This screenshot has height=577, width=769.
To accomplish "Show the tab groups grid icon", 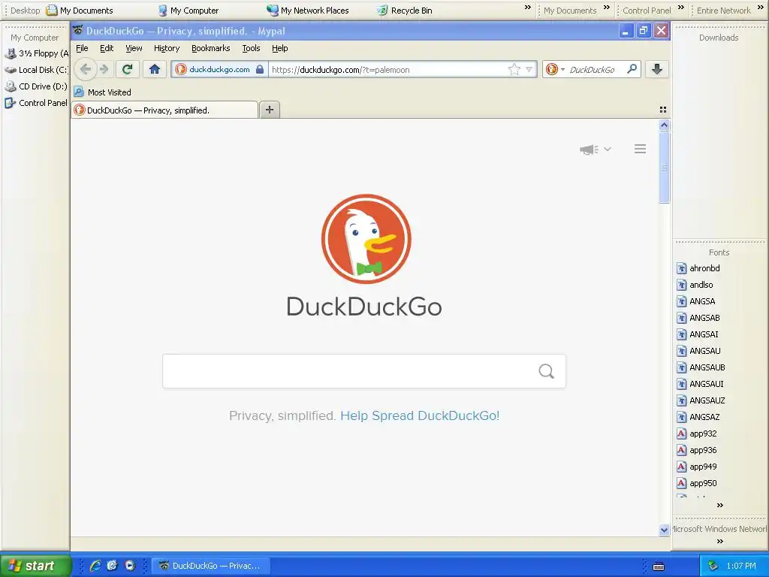I will [663, 110].
